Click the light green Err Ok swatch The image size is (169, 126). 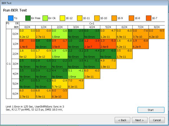[44, 18]
